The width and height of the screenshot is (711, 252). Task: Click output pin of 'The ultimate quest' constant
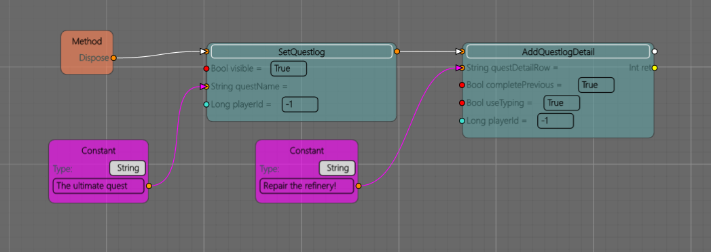point(149,186)
